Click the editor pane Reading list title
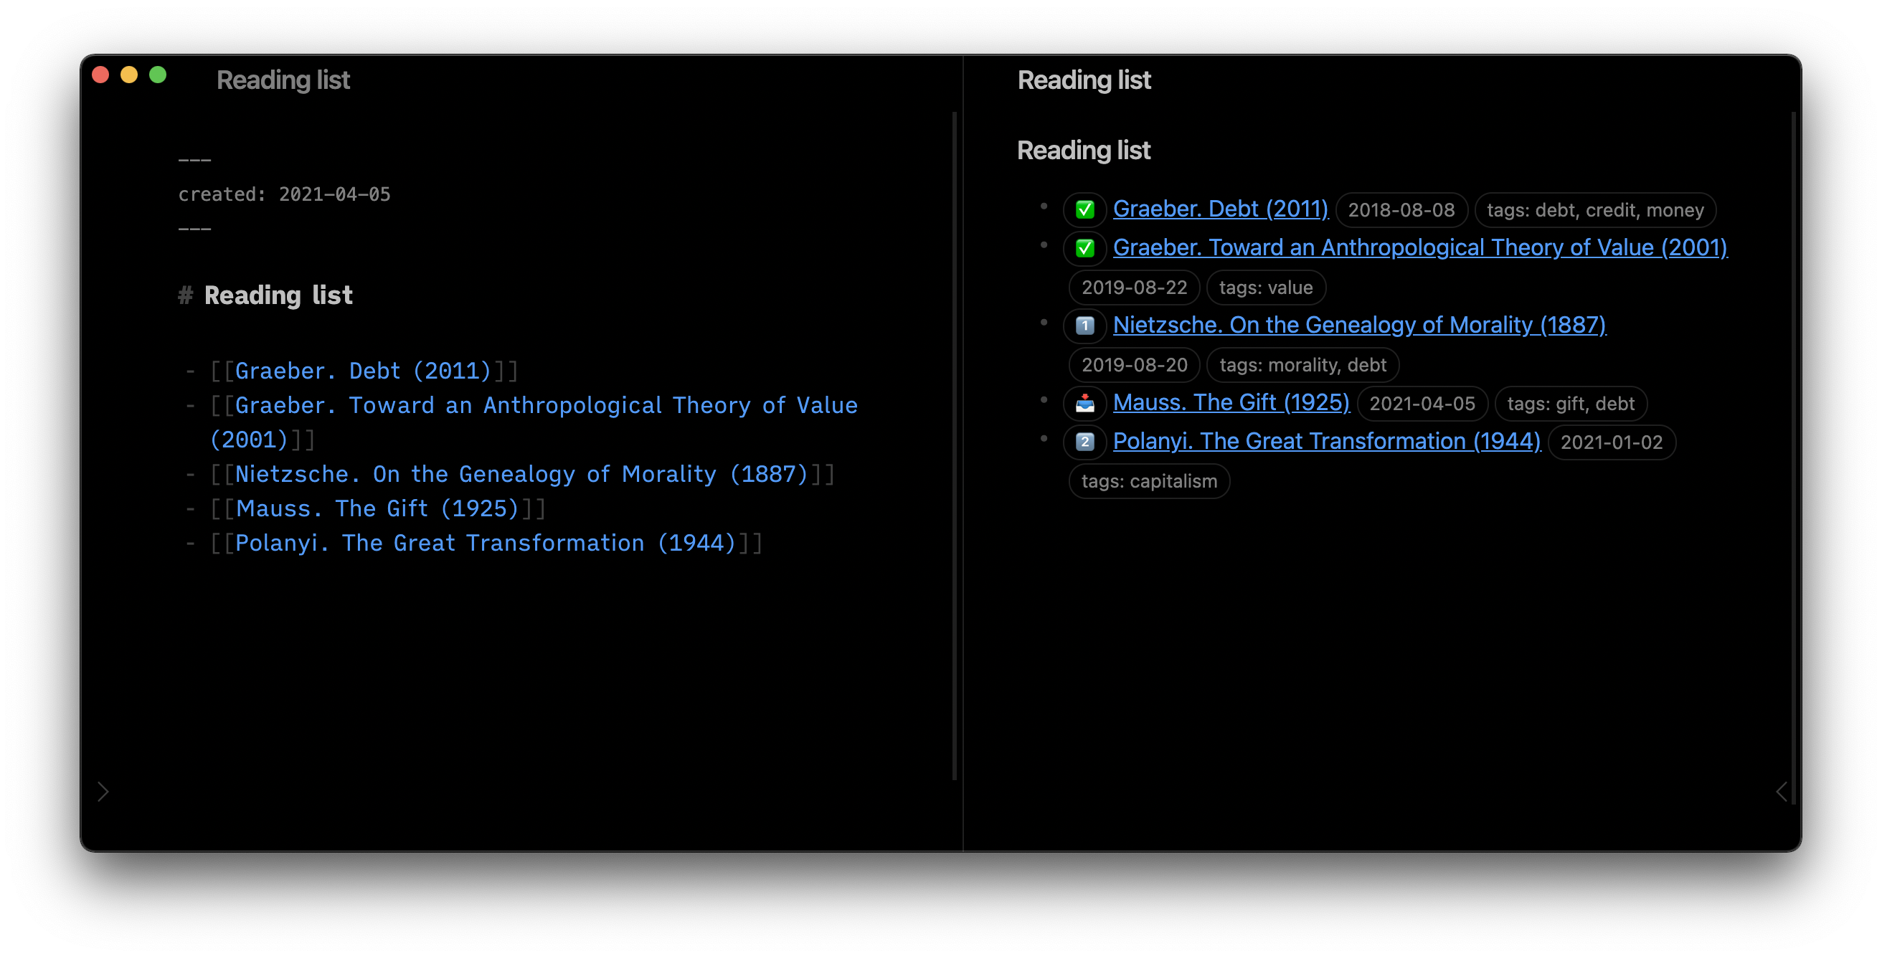This screenshot has height=958, width=1882. tap(283, 80)
